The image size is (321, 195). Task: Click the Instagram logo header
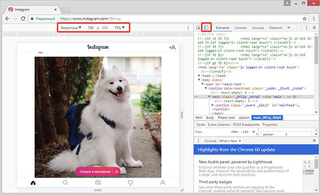98,47
